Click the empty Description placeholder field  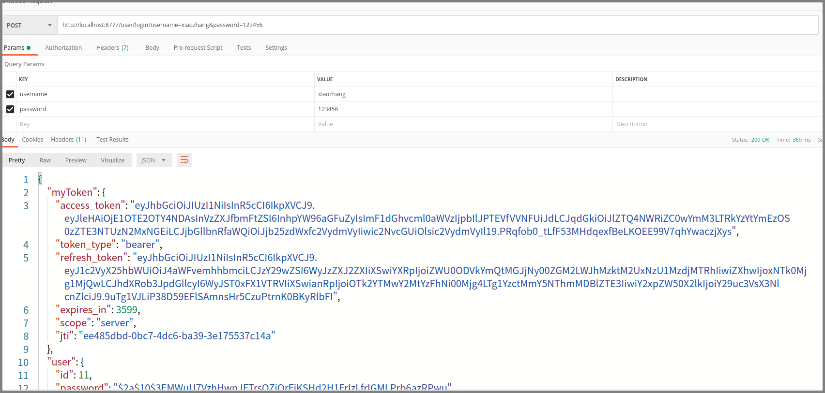coord(718,124)
